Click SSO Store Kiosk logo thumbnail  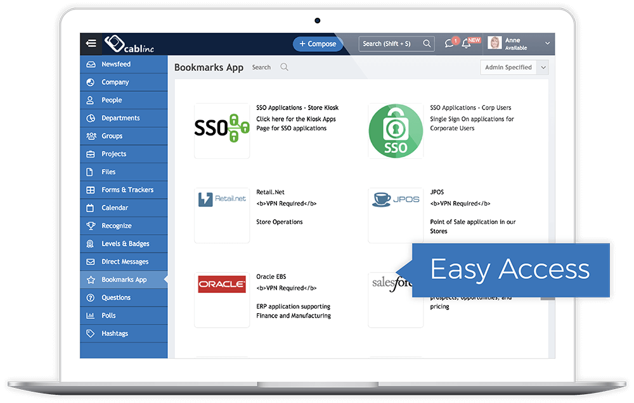222,131
